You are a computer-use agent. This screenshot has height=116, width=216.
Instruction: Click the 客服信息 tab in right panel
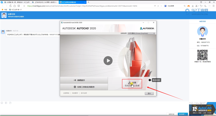(x=202, y=22)
